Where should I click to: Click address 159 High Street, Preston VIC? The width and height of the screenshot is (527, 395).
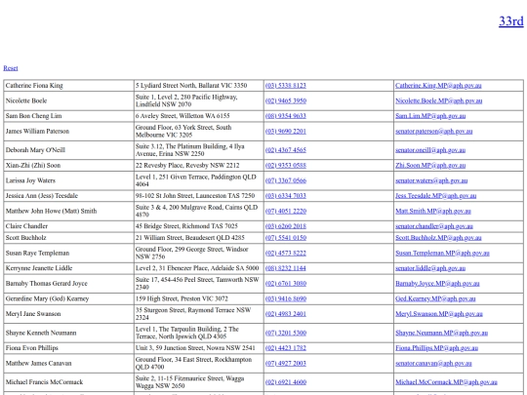(182, 299)
